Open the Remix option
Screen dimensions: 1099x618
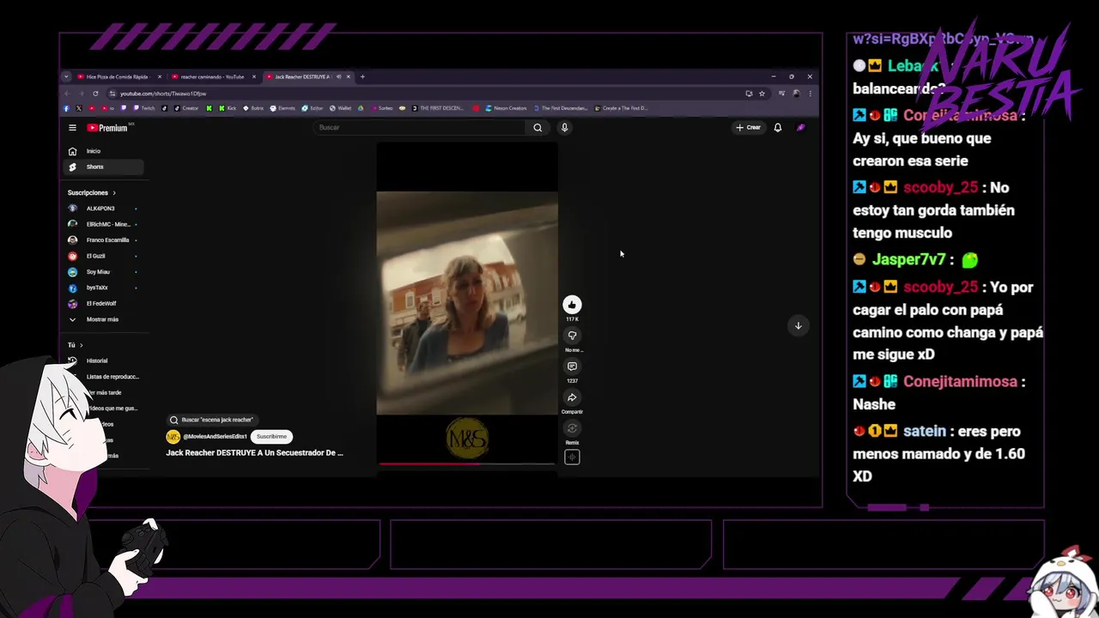click(572, 428)
